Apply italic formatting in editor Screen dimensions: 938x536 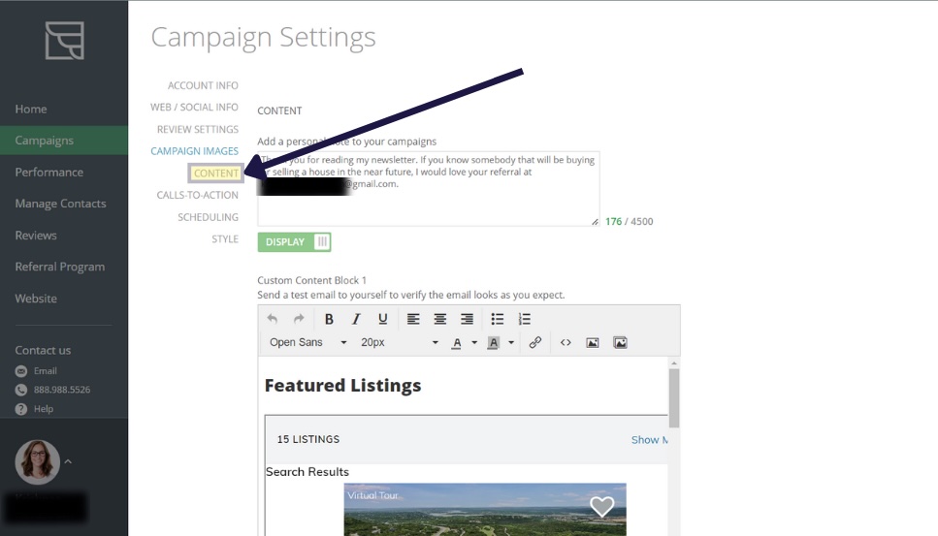356,319
